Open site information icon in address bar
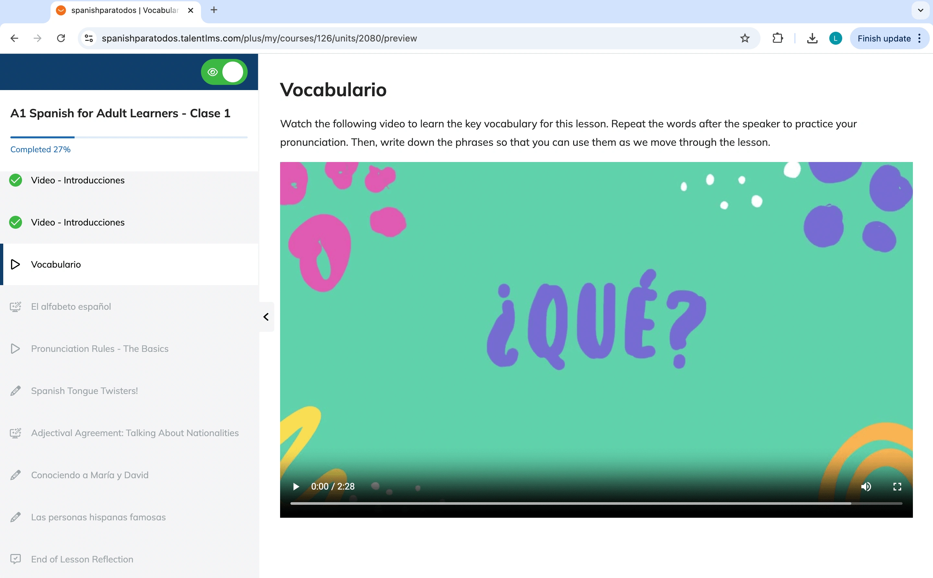Image resolution: width=933 pixels, height=578 pixels. (x=89, y=38)
